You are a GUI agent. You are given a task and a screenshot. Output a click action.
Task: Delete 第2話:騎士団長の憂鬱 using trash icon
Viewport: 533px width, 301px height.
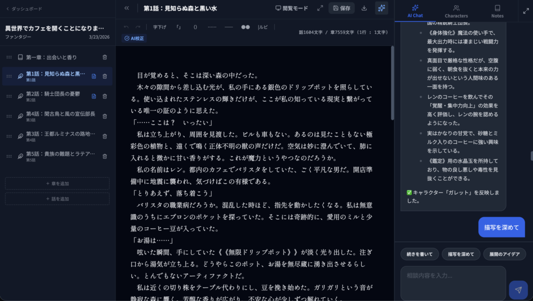click(x=105, y=96)
